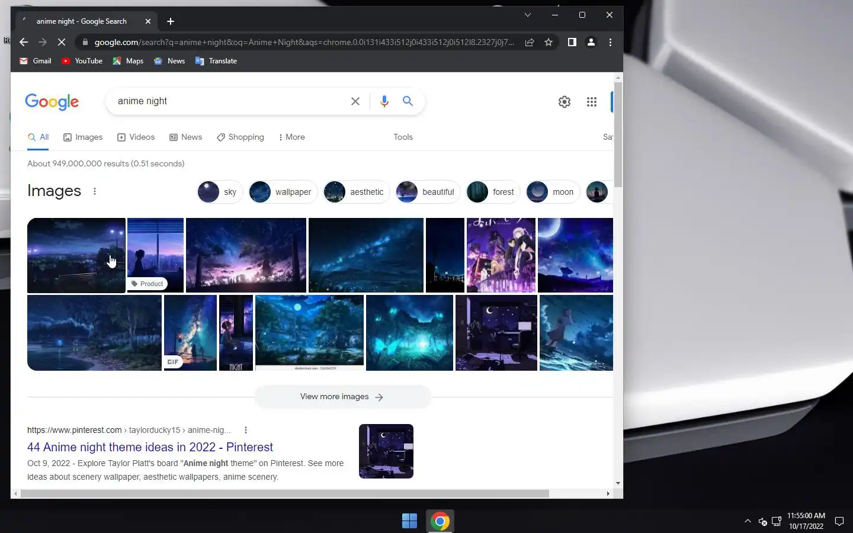Open search Tools
Screen dimensions: 853x533
point(403,137)
